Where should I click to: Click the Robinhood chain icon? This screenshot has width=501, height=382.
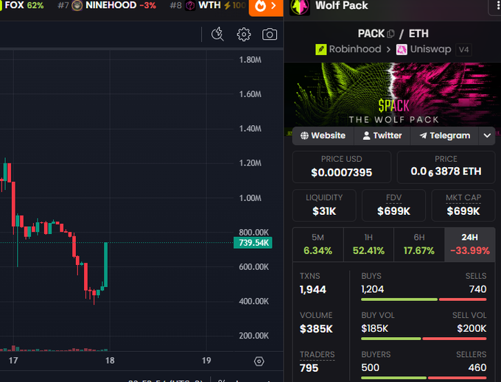tap(320, 49)
